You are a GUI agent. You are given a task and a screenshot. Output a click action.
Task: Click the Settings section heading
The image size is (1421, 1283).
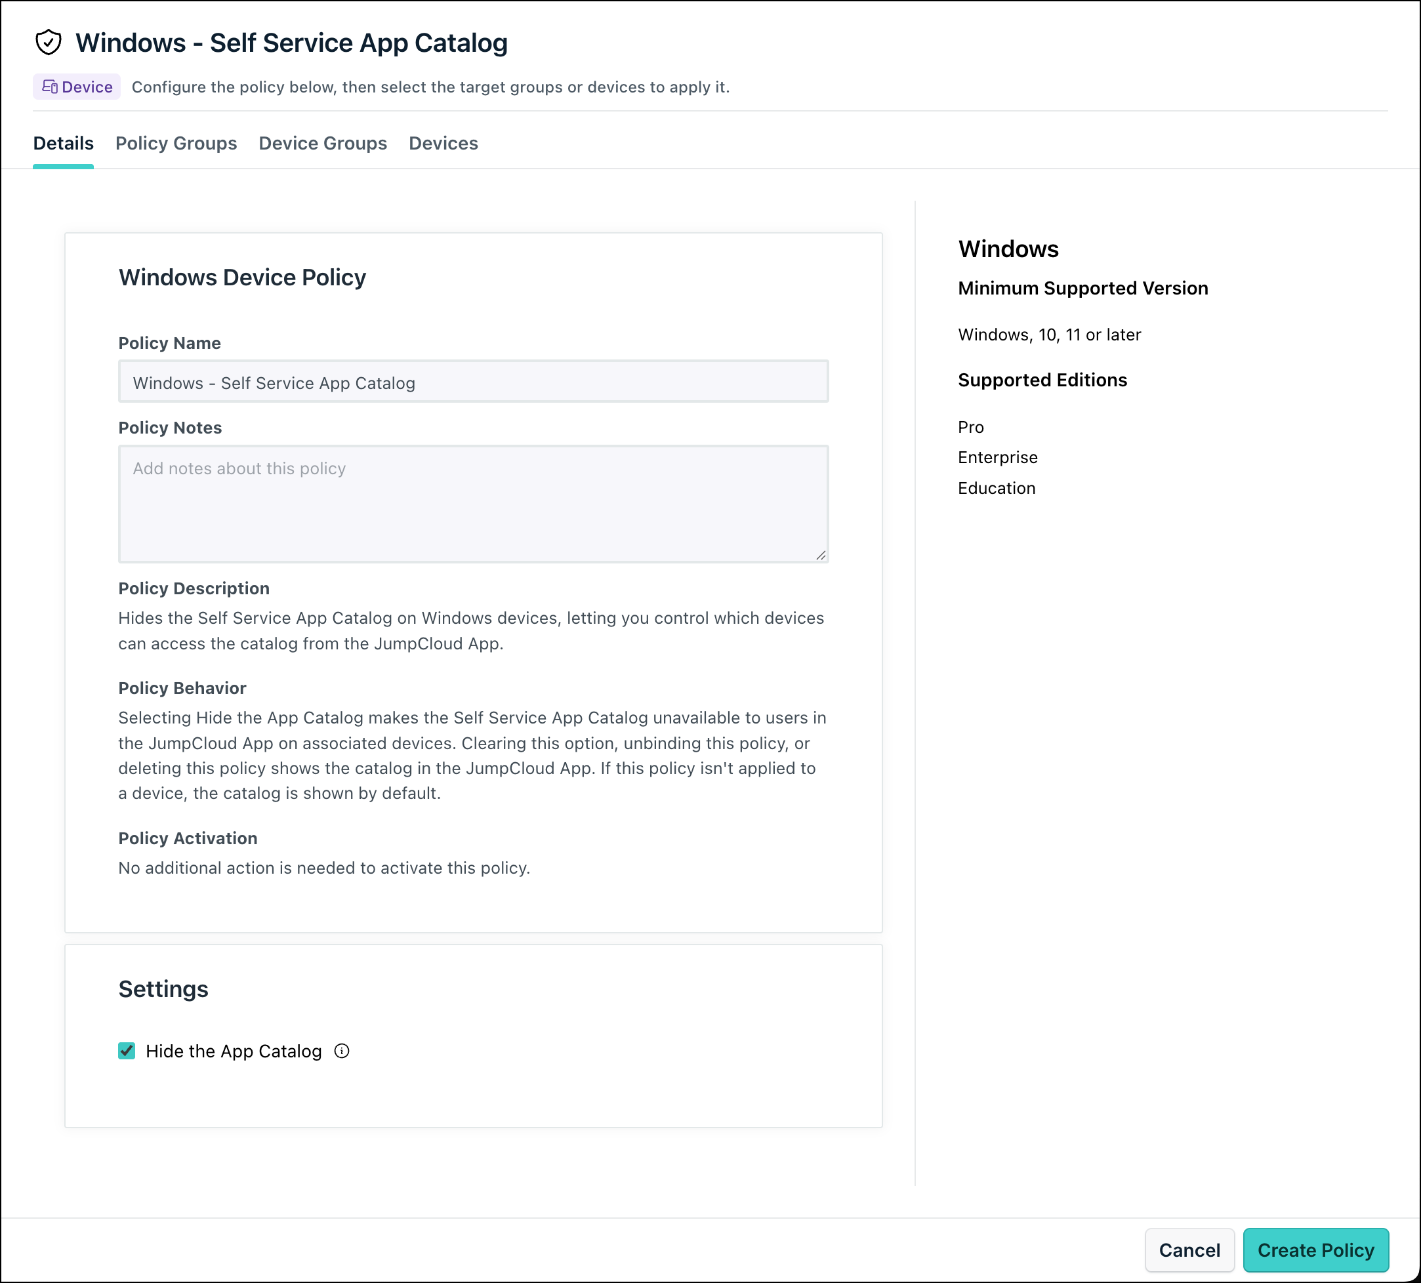pos(163,989)
